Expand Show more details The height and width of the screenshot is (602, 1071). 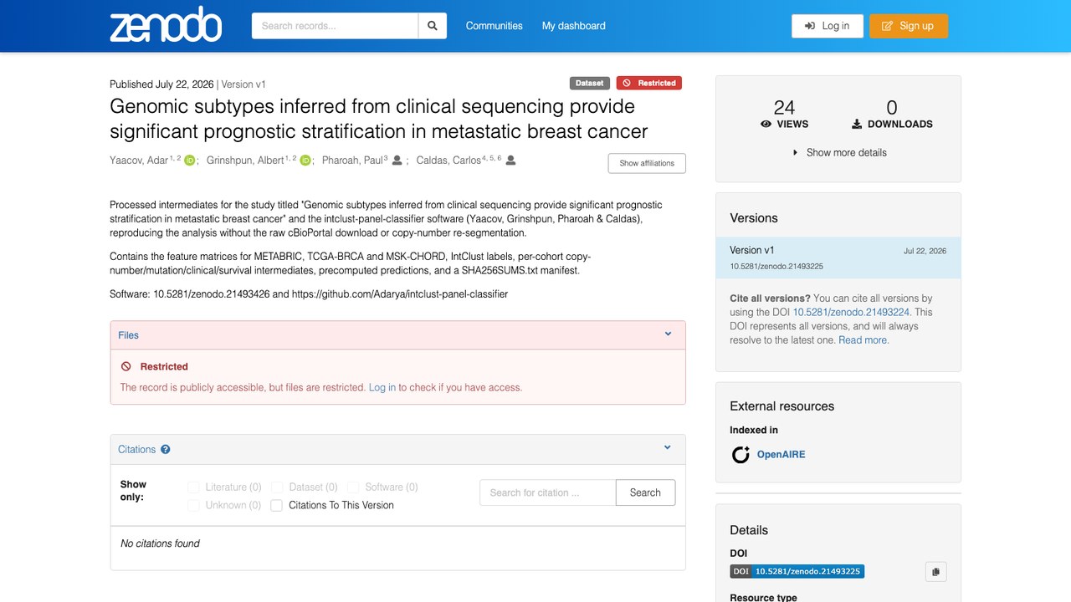pos(839,153)
